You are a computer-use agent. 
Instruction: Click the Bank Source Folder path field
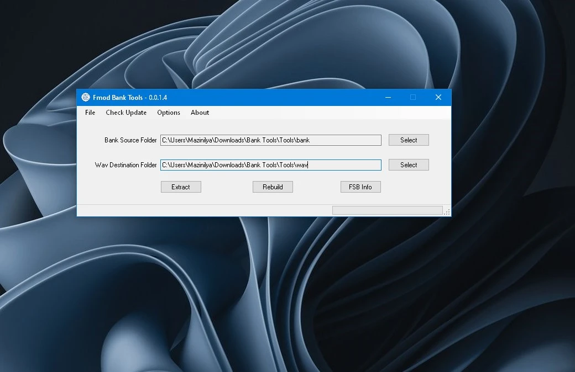tap(270, 140)
